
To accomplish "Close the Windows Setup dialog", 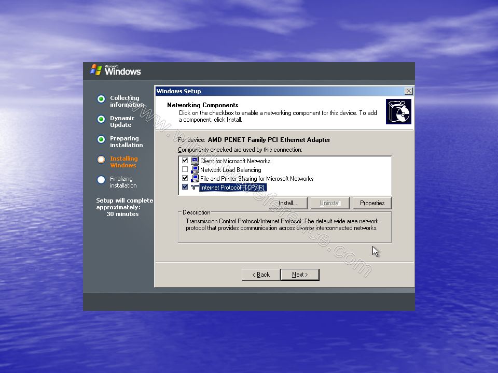I will (x=408, y=91).
